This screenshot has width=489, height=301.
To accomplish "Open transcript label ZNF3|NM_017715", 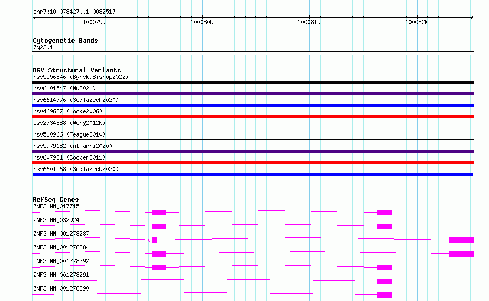I will click(x=56, y=206).
